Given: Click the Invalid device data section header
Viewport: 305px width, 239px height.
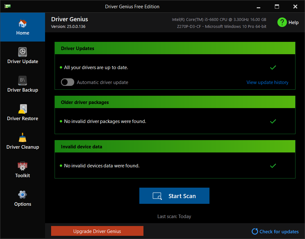Looking at the screenshot, I should [175, 146].
